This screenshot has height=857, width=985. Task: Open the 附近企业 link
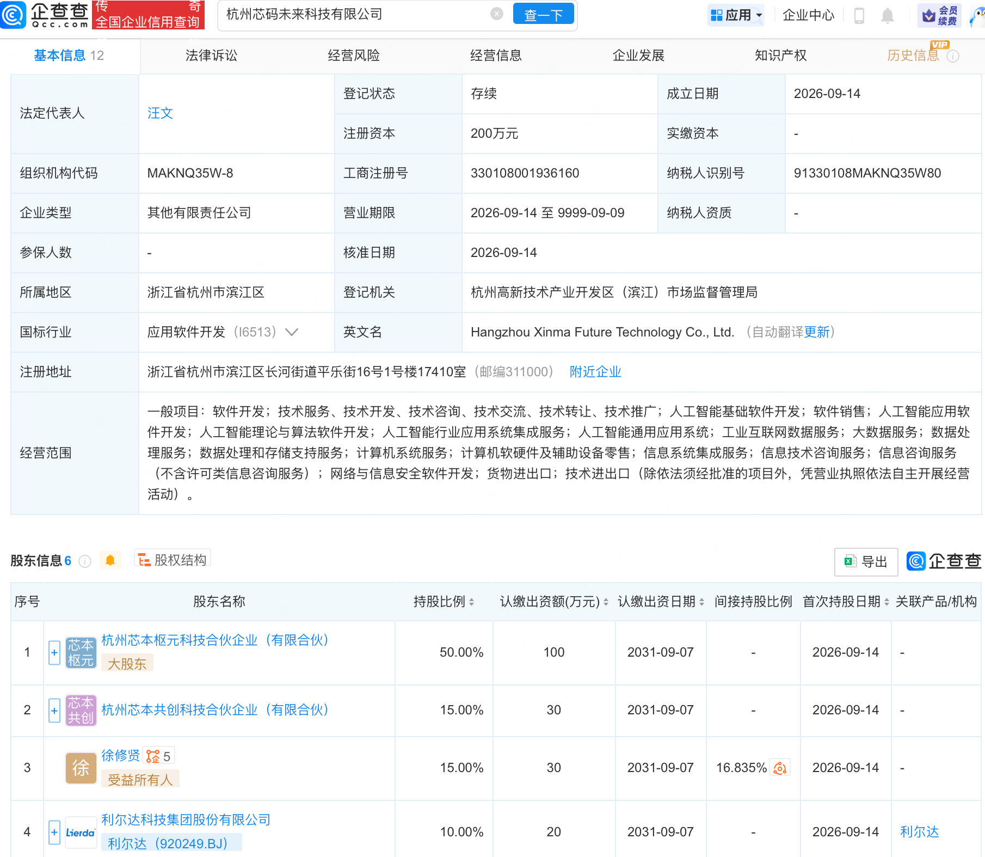(x=595, y=372)
